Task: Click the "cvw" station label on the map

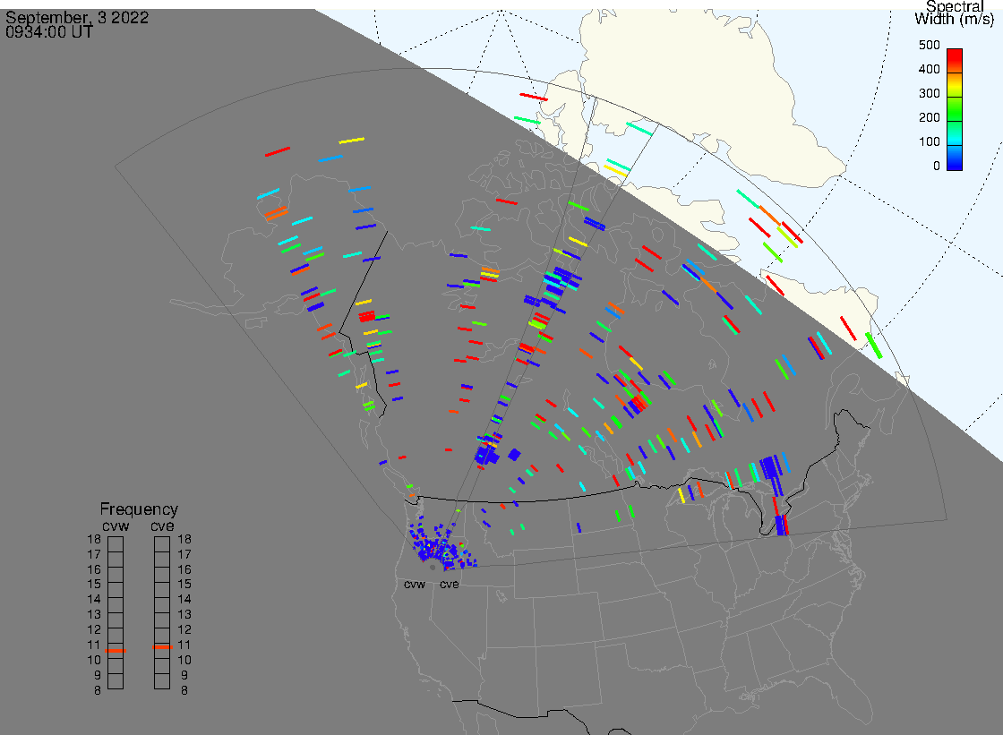Action: click(415, 585)
